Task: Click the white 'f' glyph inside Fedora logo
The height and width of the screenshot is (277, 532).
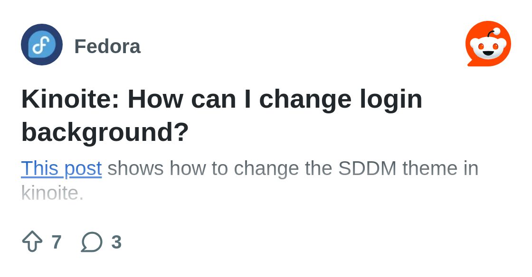Action: 41,45
